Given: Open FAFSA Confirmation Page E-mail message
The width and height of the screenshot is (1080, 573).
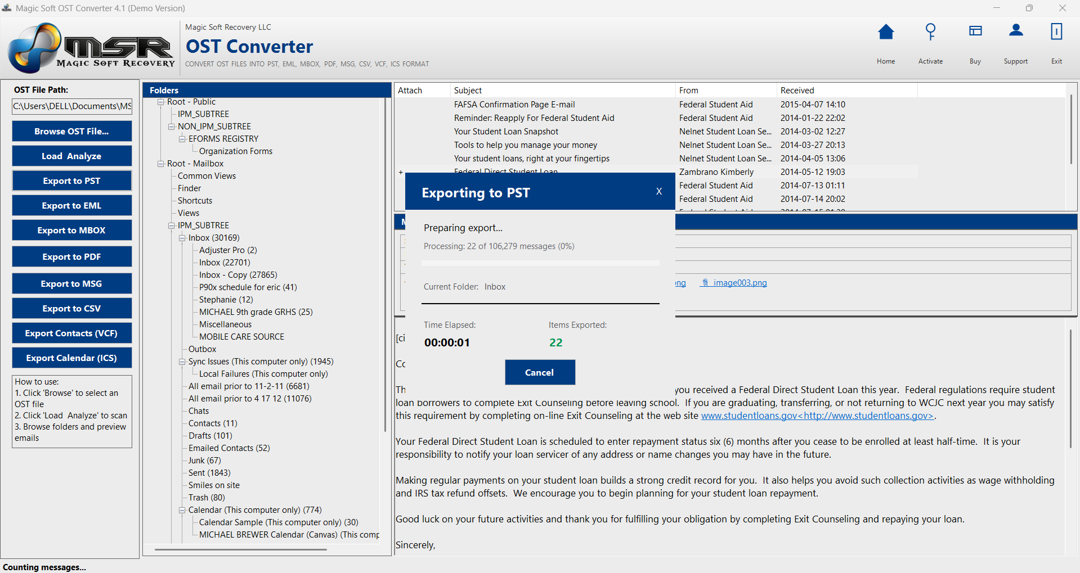Looking at the screenshot, I should 514,105.
